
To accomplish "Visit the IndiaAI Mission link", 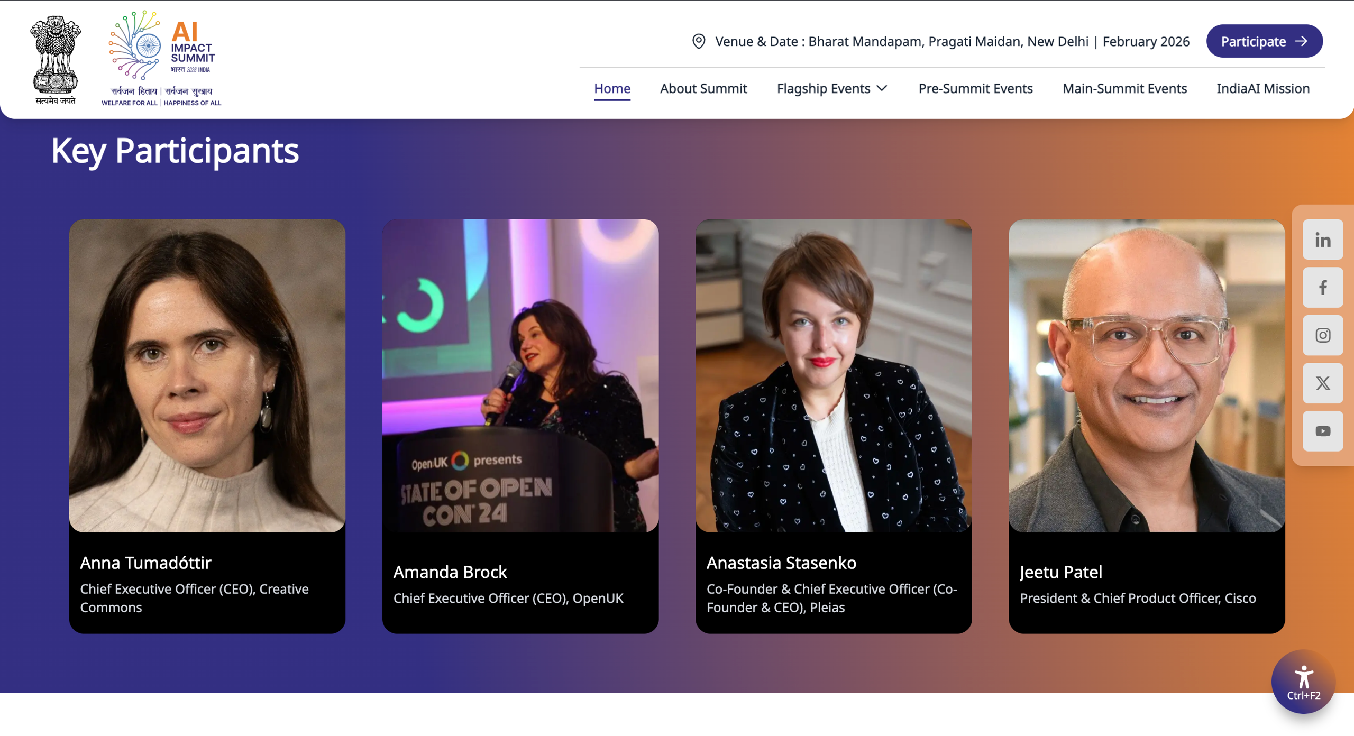I will (1262, 88).
